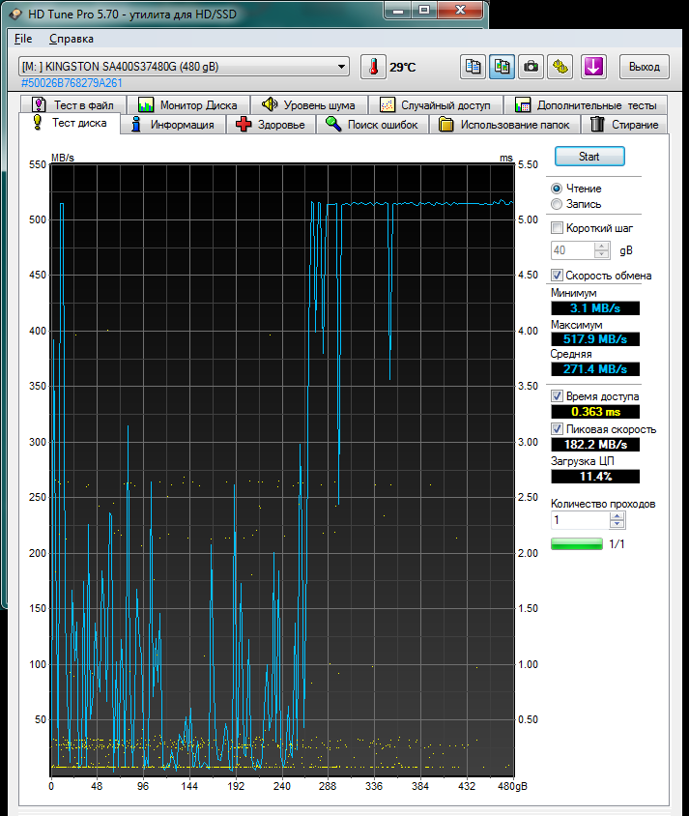Click the purple down arrow icon

pyautogui.click(x=593, y=67)
